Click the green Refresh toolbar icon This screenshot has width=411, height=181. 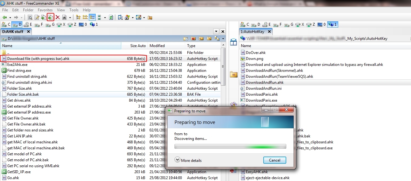(x=111, y=18)
